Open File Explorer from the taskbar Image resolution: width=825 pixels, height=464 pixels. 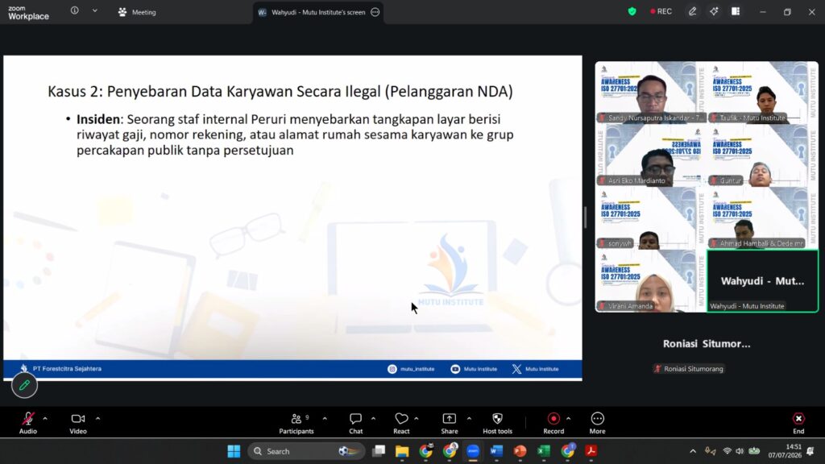(x=402, y=451)
